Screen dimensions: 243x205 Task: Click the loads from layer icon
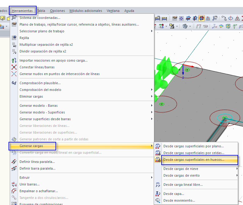point(158,194)
